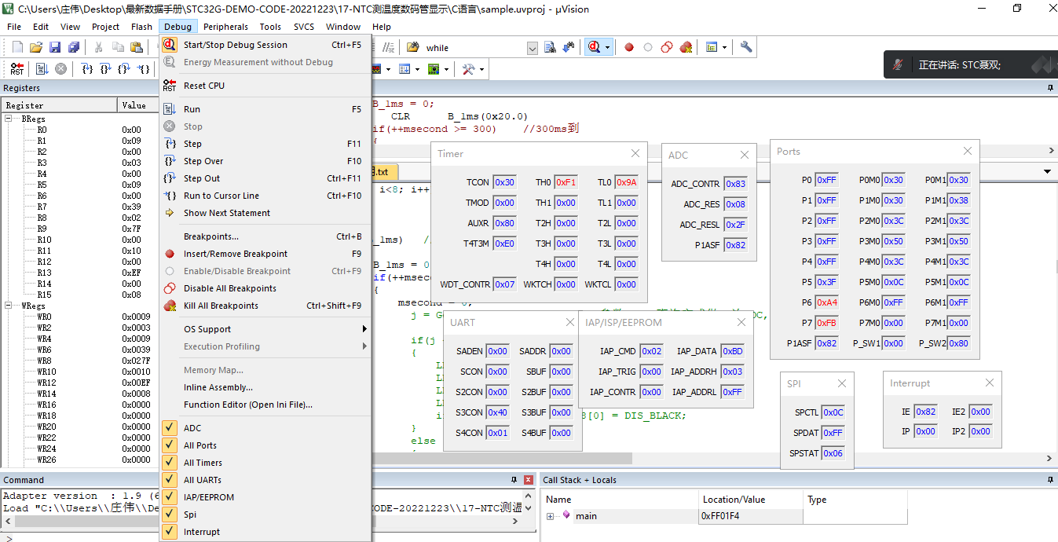The height and width of the screenshot is (542, 1058).
Task: Save the current file via toolbar
Action: coord(53,47)
